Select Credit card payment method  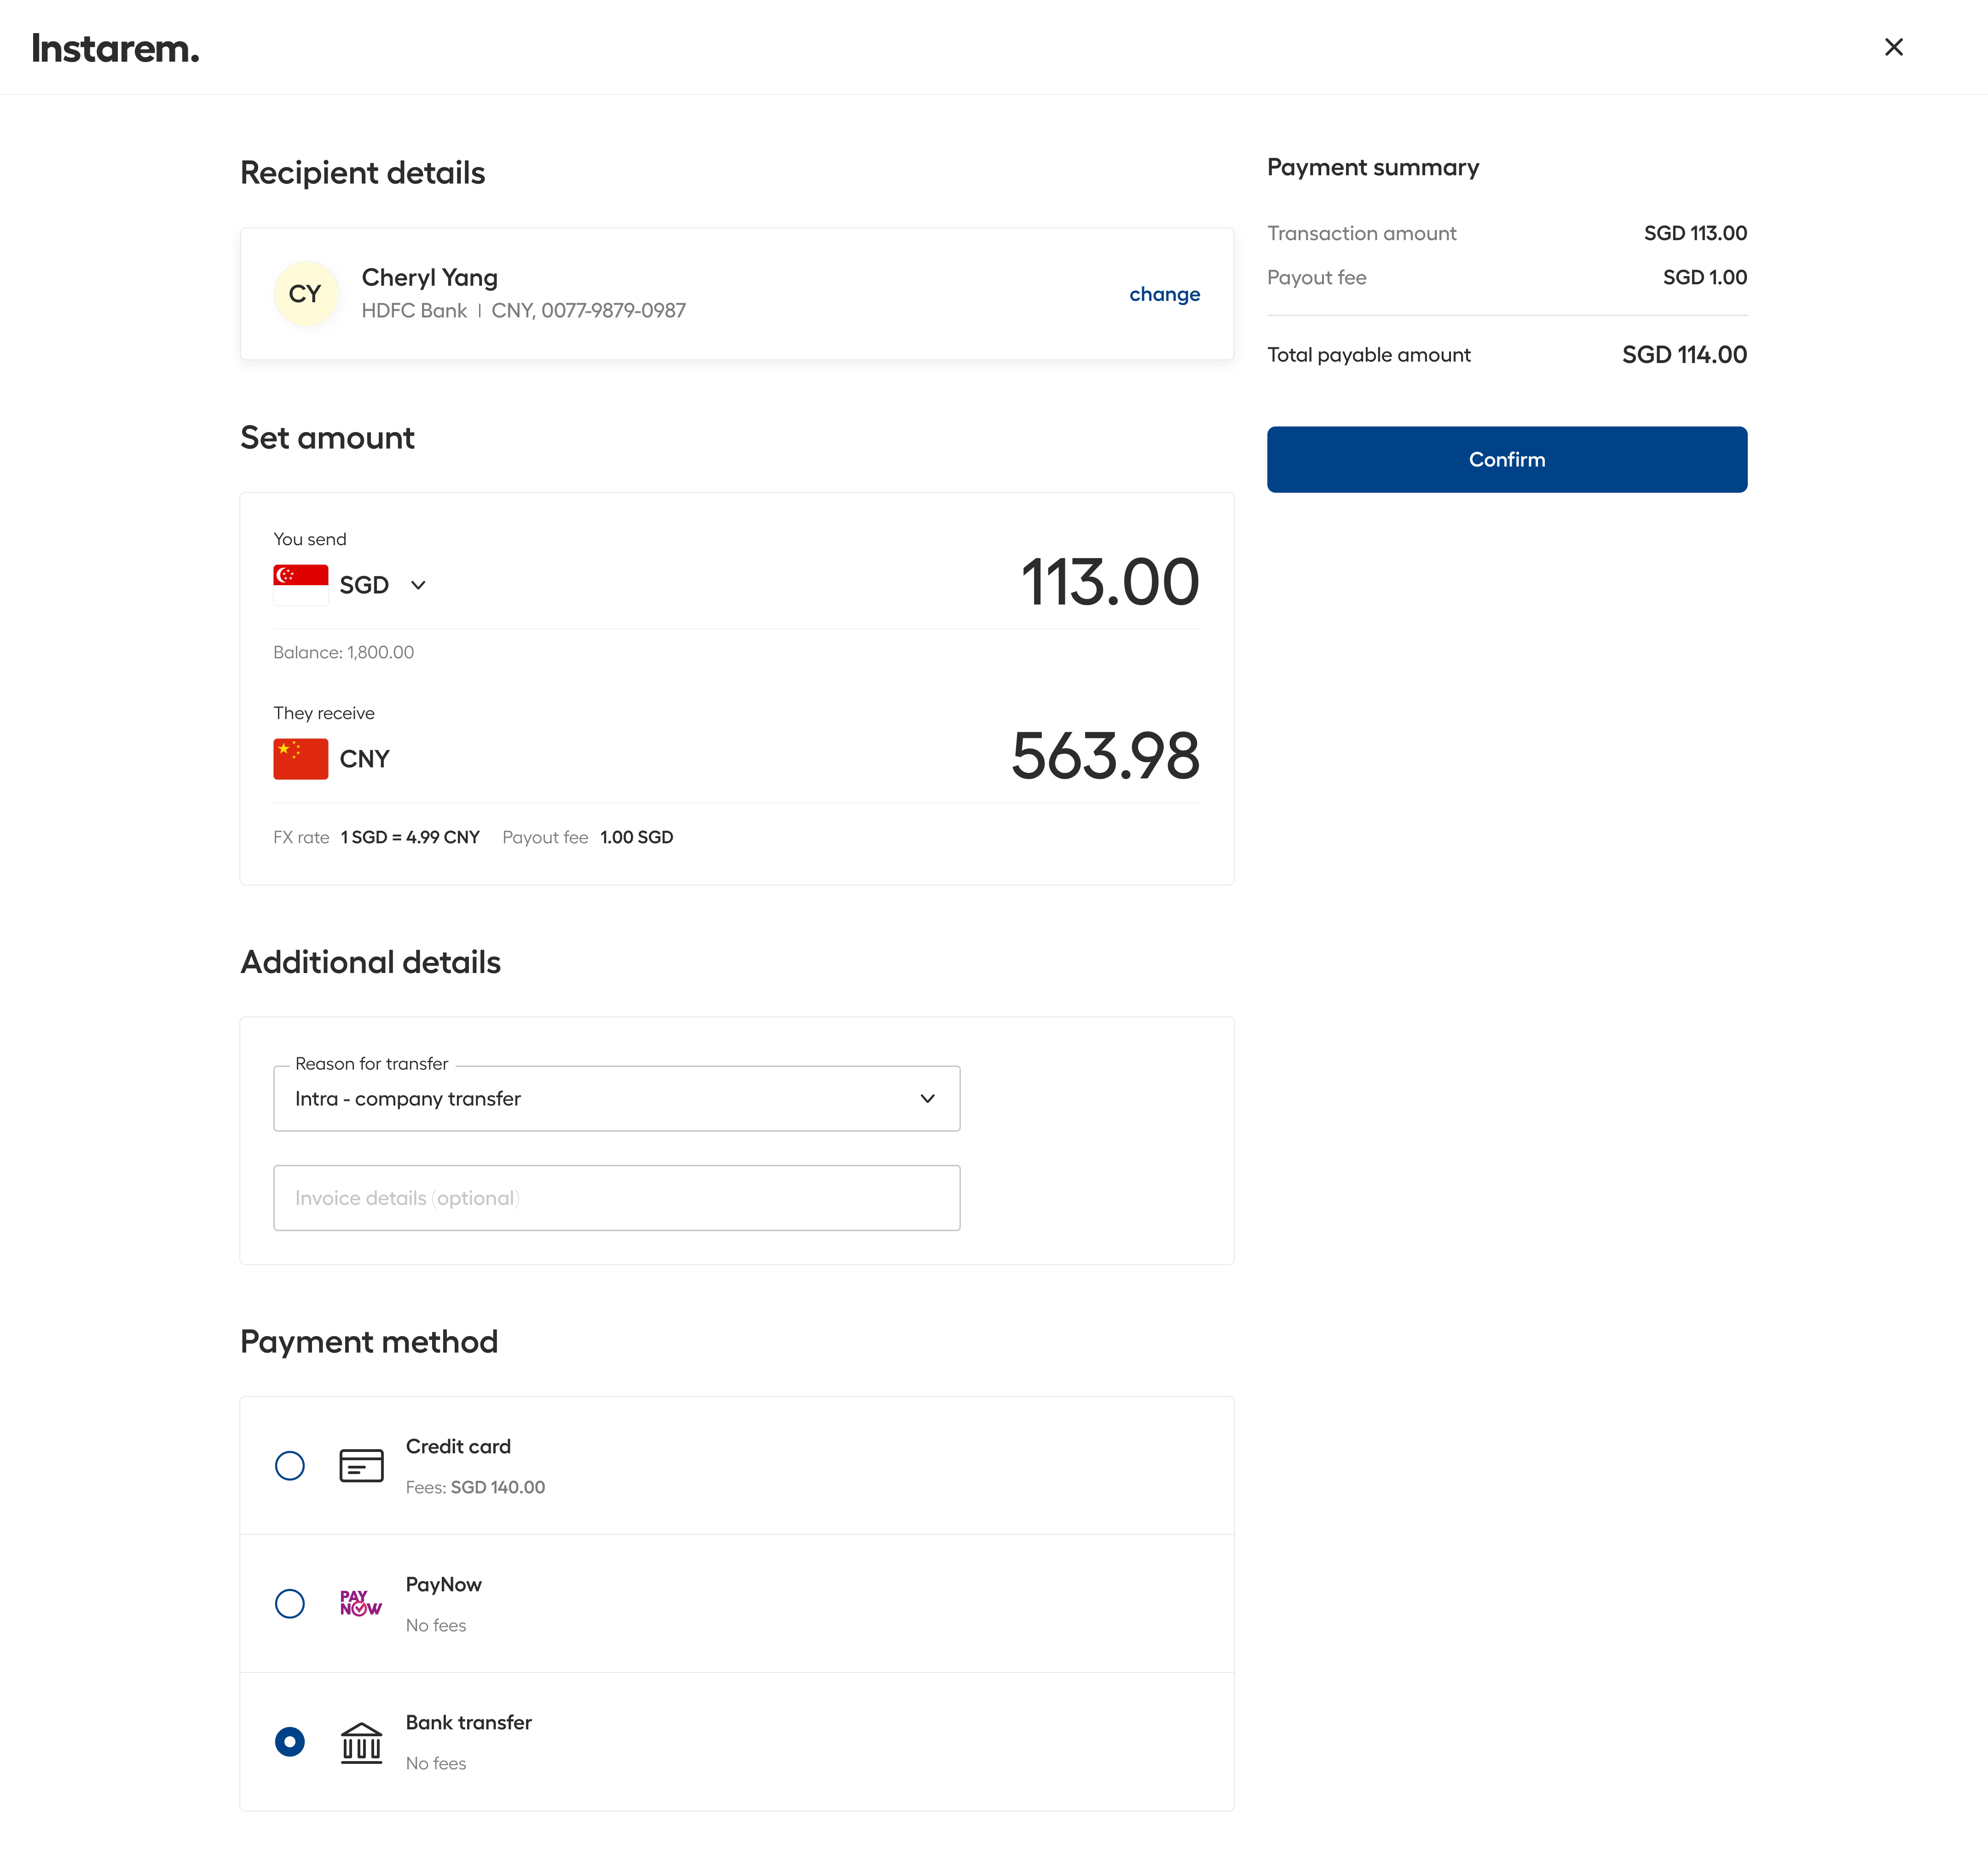(290, 1465)
